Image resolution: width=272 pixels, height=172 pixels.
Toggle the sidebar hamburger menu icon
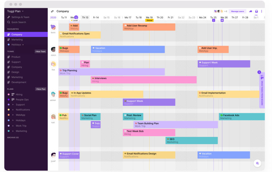pyautogui.click(x=52, y=11)
